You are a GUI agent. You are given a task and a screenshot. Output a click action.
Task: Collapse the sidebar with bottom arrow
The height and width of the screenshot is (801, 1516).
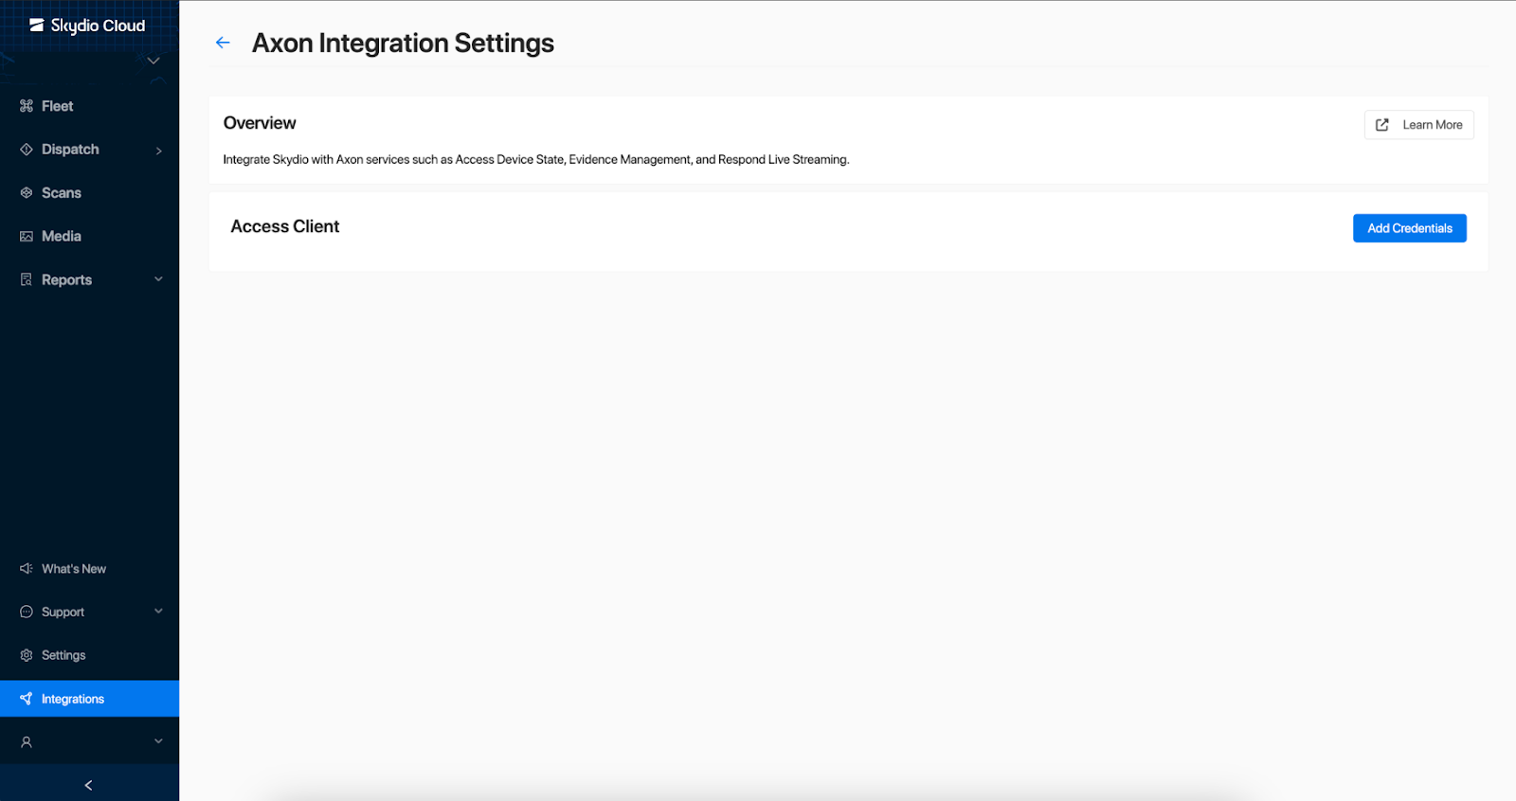pos(89,785)
